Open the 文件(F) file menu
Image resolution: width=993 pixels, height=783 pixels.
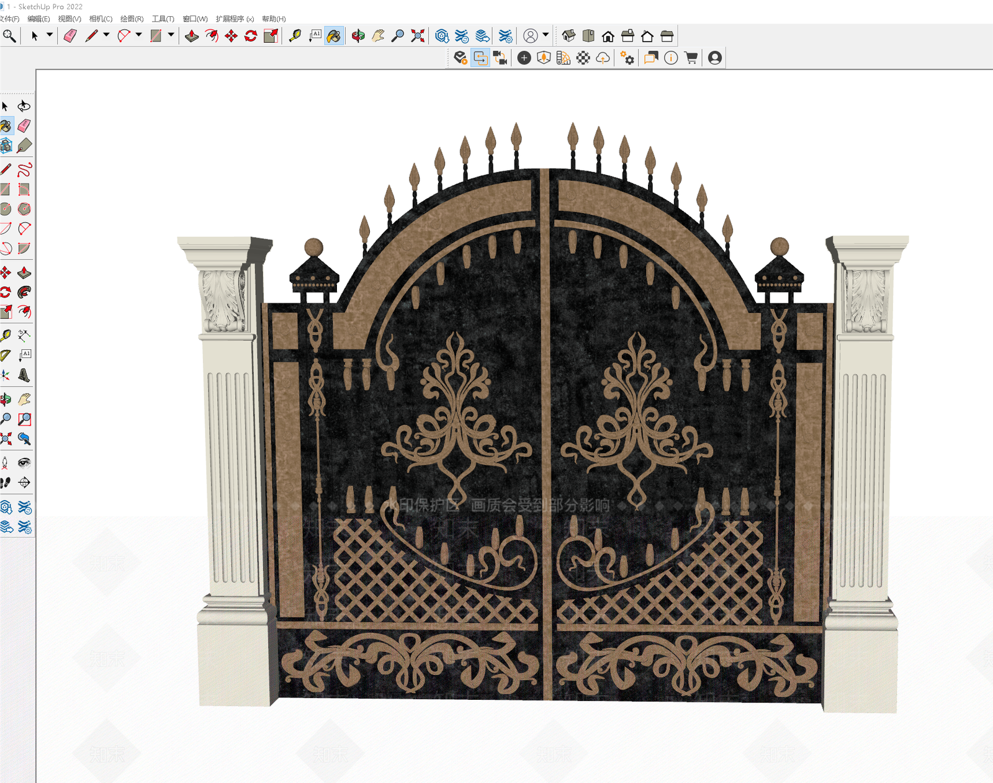pyautogui.click(x=9, y=19)
